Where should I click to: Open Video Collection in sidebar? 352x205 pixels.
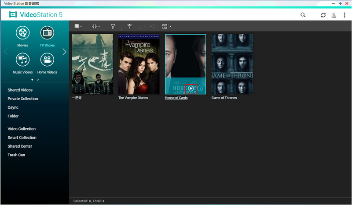coord(22,129)
